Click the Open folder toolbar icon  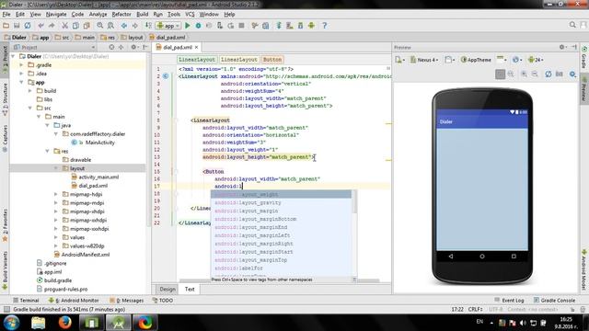[6, 26]
